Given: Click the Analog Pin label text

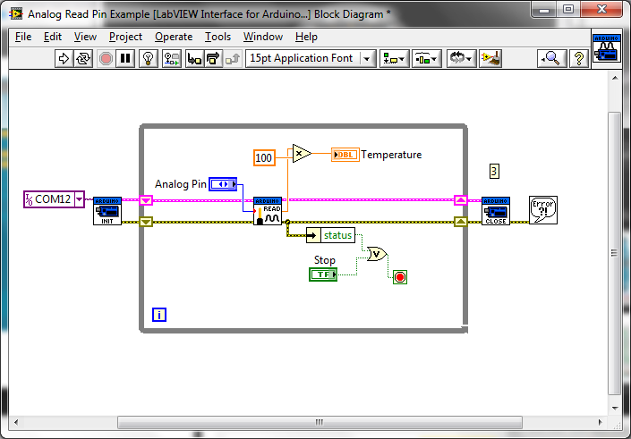Looking at the screenshot, I should point(181,184).
